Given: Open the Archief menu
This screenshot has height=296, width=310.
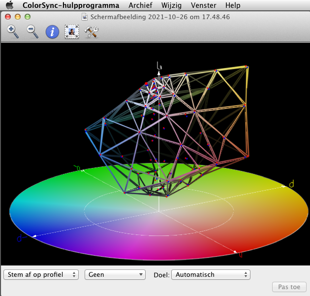Looking at the screenshot, I should (140, 5).
